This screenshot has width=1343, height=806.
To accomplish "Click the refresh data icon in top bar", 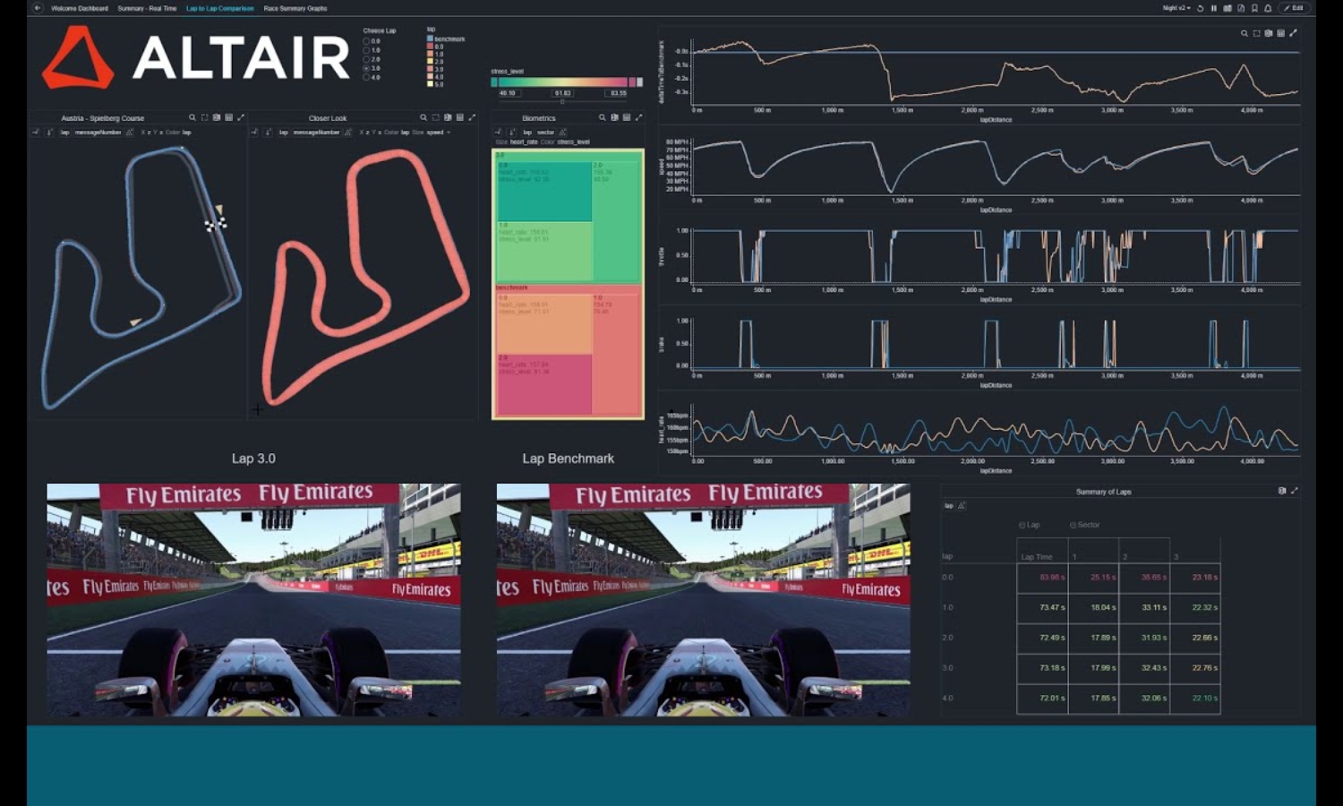I will pyautogui.click(x=1201, y=8).
